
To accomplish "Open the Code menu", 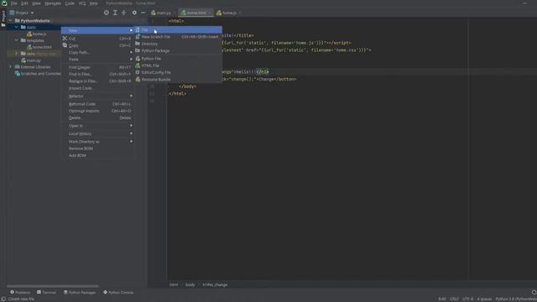I will 70,3.
